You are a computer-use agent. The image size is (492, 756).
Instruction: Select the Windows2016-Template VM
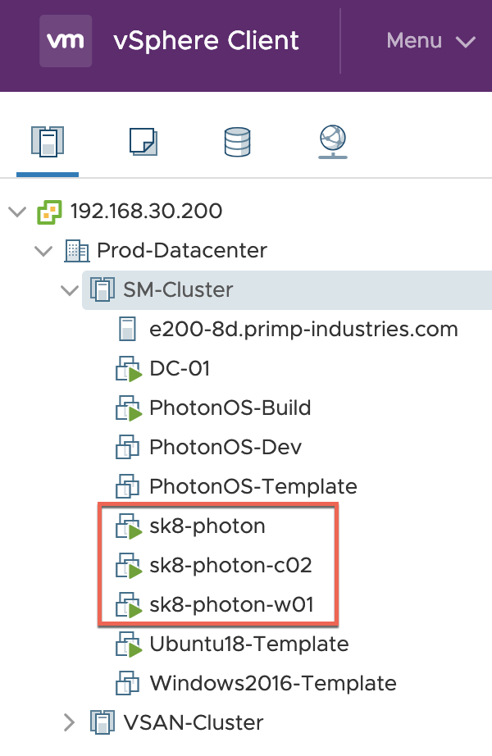[272, 683]
